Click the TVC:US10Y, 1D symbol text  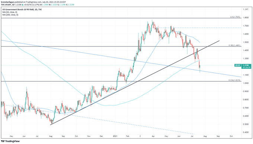click(x=8, y=5)
